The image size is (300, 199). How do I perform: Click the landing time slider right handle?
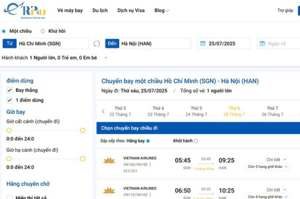82,159
